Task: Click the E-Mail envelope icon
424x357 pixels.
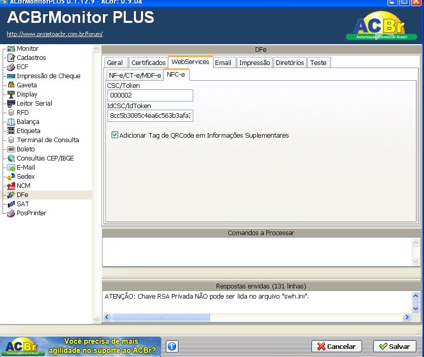Action: tap(11, 168)
